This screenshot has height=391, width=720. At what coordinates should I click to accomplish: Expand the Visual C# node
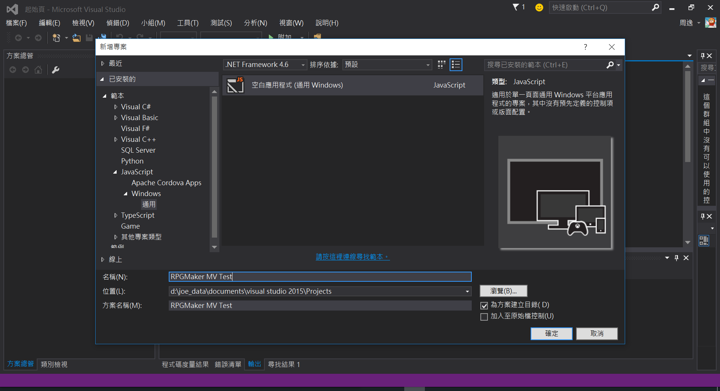click(115, 107)
